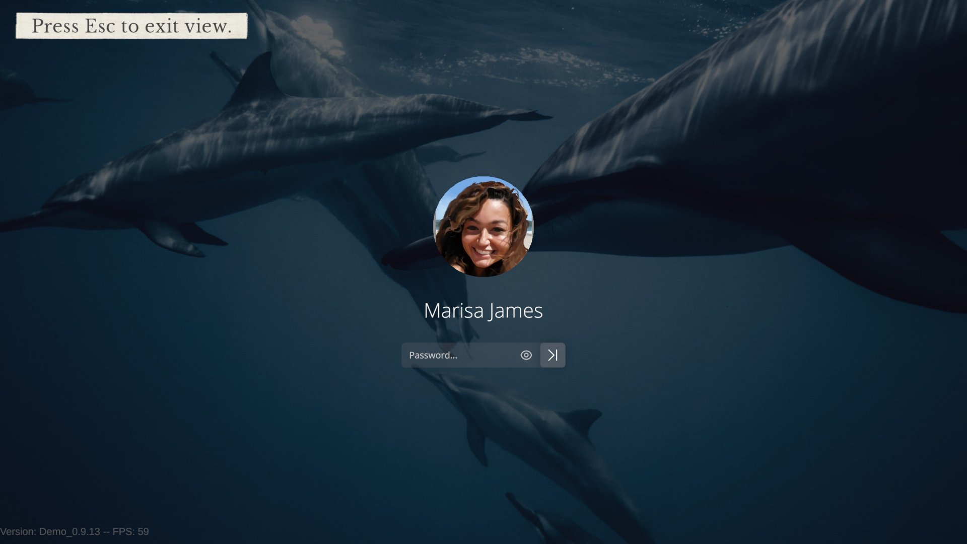Click the name label under the avatar
This screenshot has height=544, width=967.
[x=483, y=311]
